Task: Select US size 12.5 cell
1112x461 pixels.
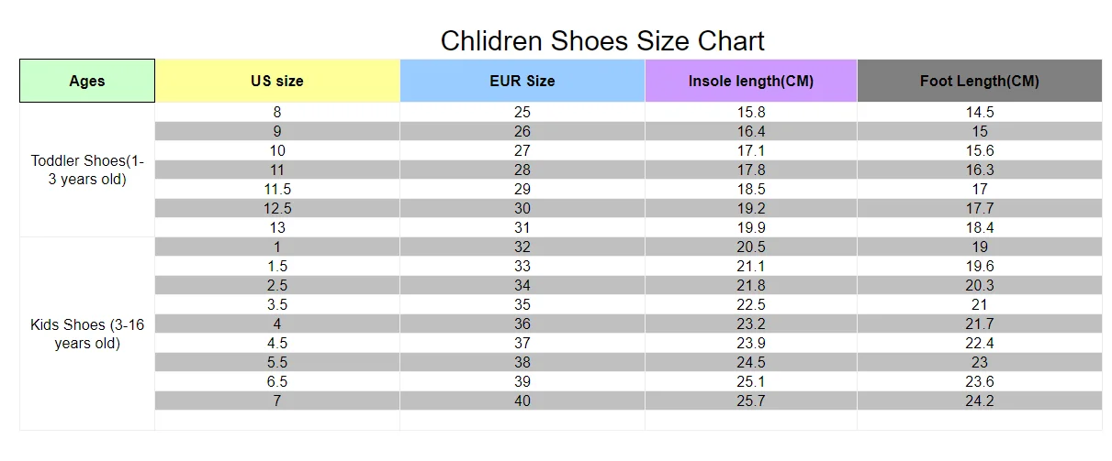Action: 277,208
